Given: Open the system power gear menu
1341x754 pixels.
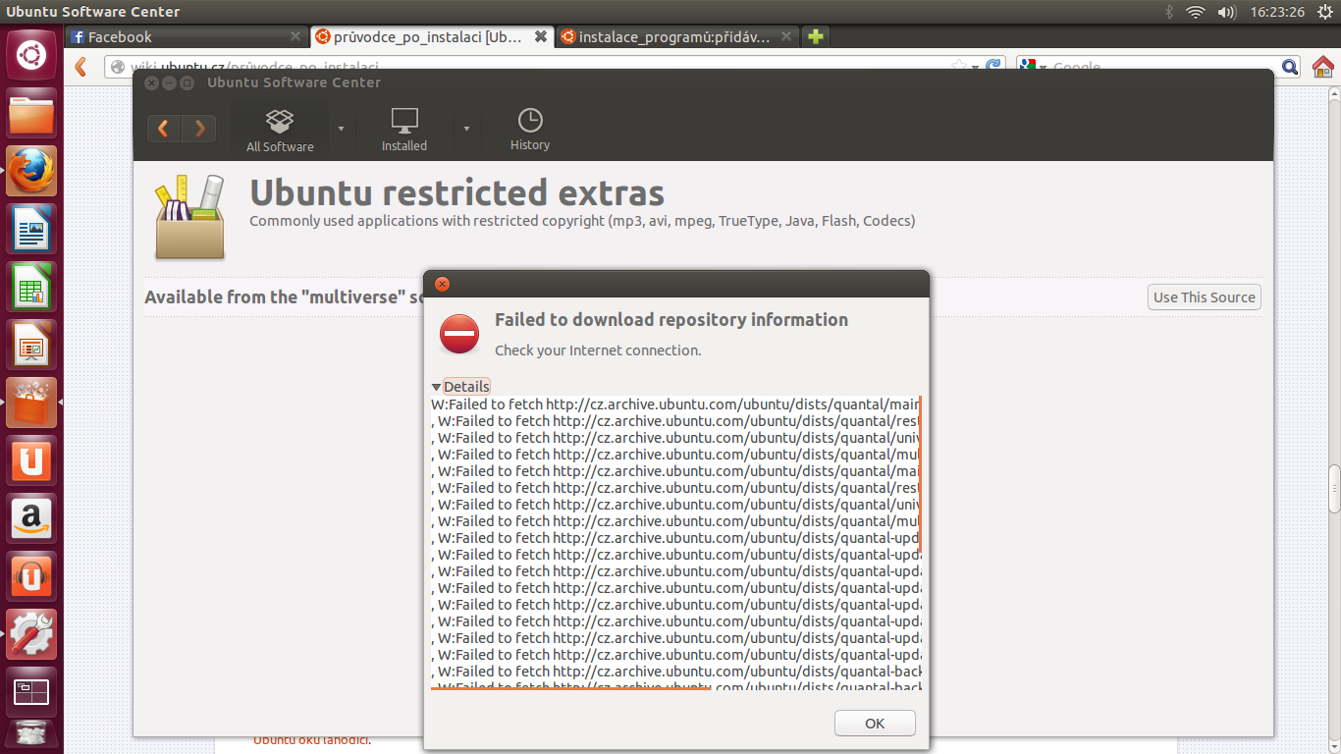Looking at the screenshot, I should (1324, 12).
